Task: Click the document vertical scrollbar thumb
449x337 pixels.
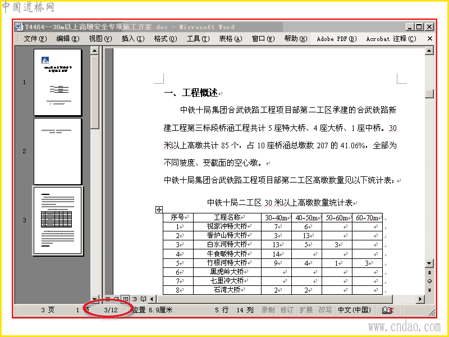Action: coord(429,94)
